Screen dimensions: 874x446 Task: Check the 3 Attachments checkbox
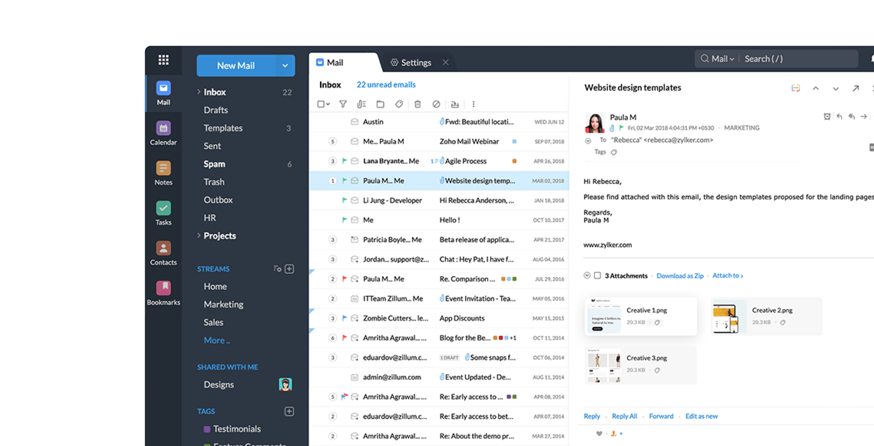click(597, 275)
